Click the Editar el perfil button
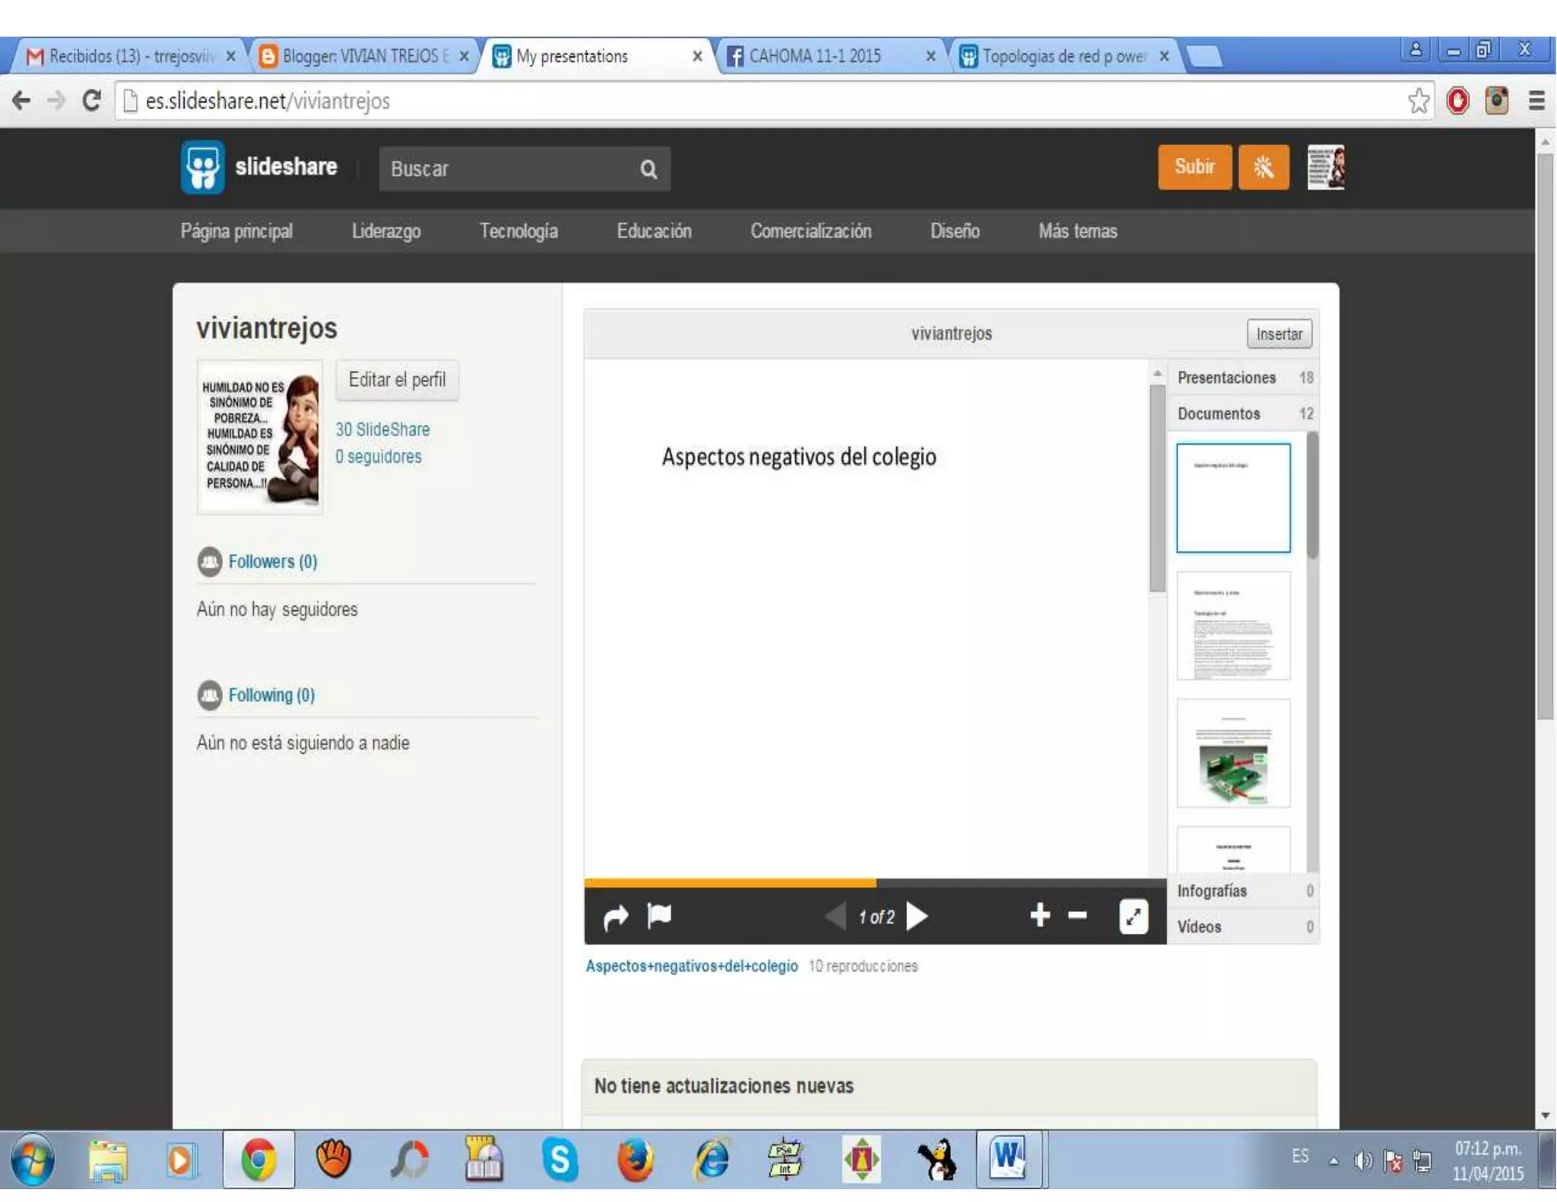This screenshot has width=1557, height=1202. click(x=397, y=380)
